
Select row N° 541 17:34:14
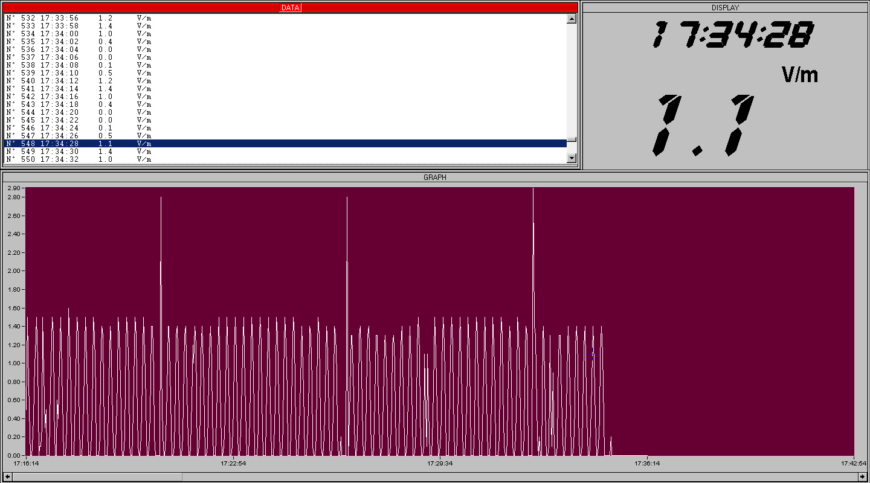click(285, 89)
